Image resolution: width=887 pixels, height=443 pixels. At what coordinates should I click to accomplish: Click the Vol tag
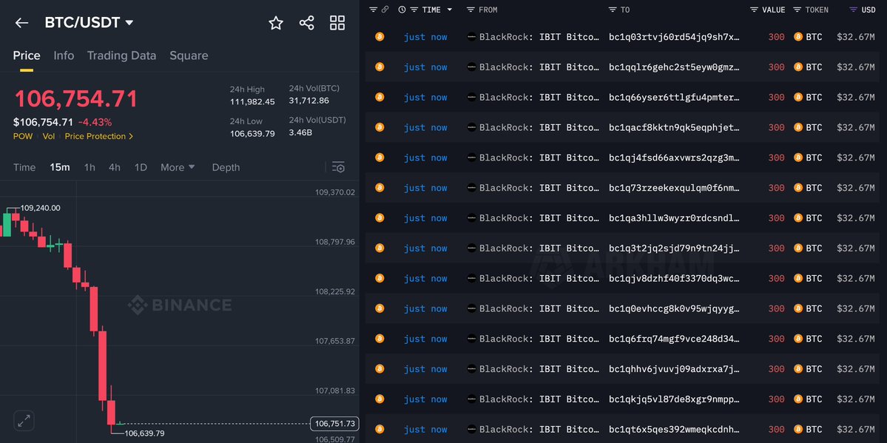tap(49, 136)
